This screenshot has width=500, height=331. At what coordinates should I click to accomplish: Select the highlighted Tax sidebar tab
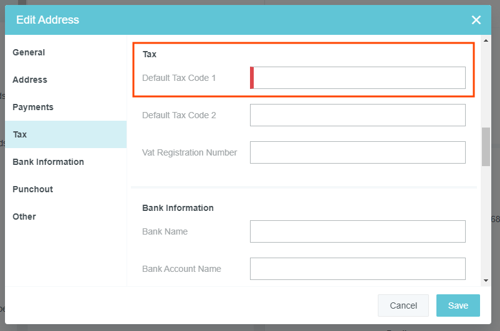click(20, 134)
